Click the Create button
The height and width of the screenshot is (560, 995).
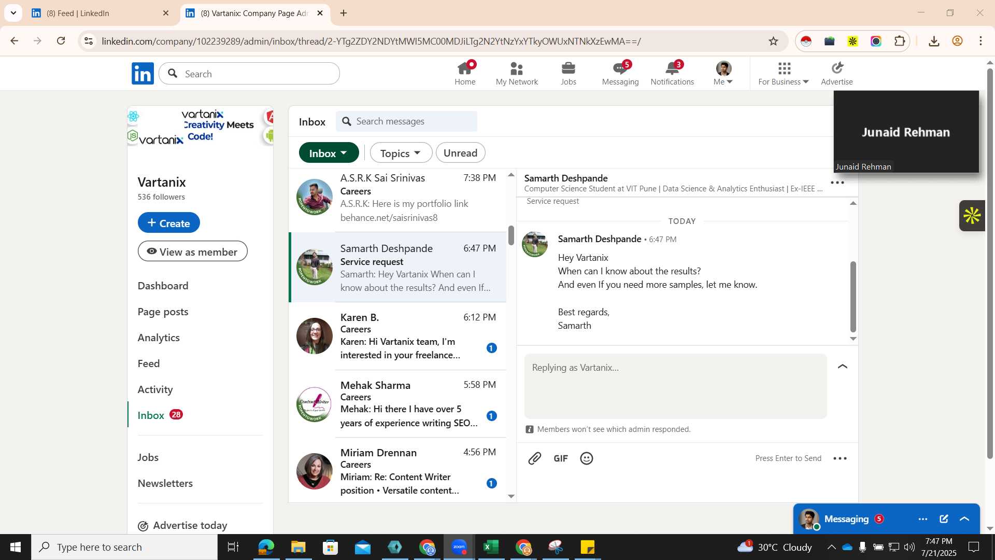click(168, 222)
